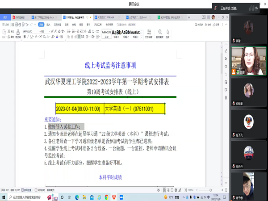
Task: Open Microsoft Edge from the taskbar
Action: tap(77, 197)
